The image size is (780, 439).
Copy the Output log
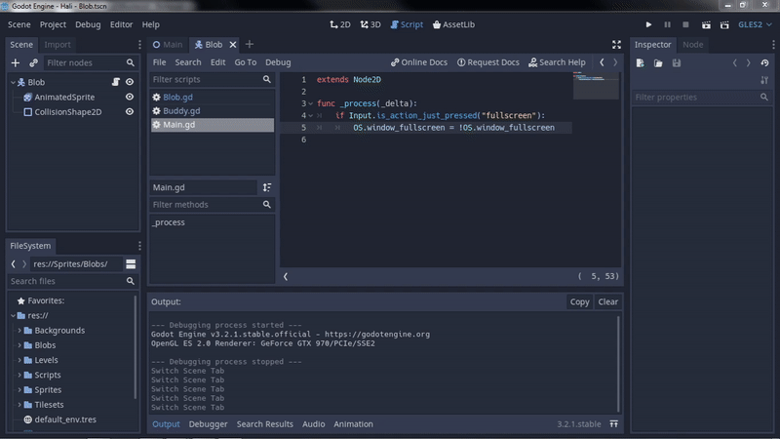point(579,301)
